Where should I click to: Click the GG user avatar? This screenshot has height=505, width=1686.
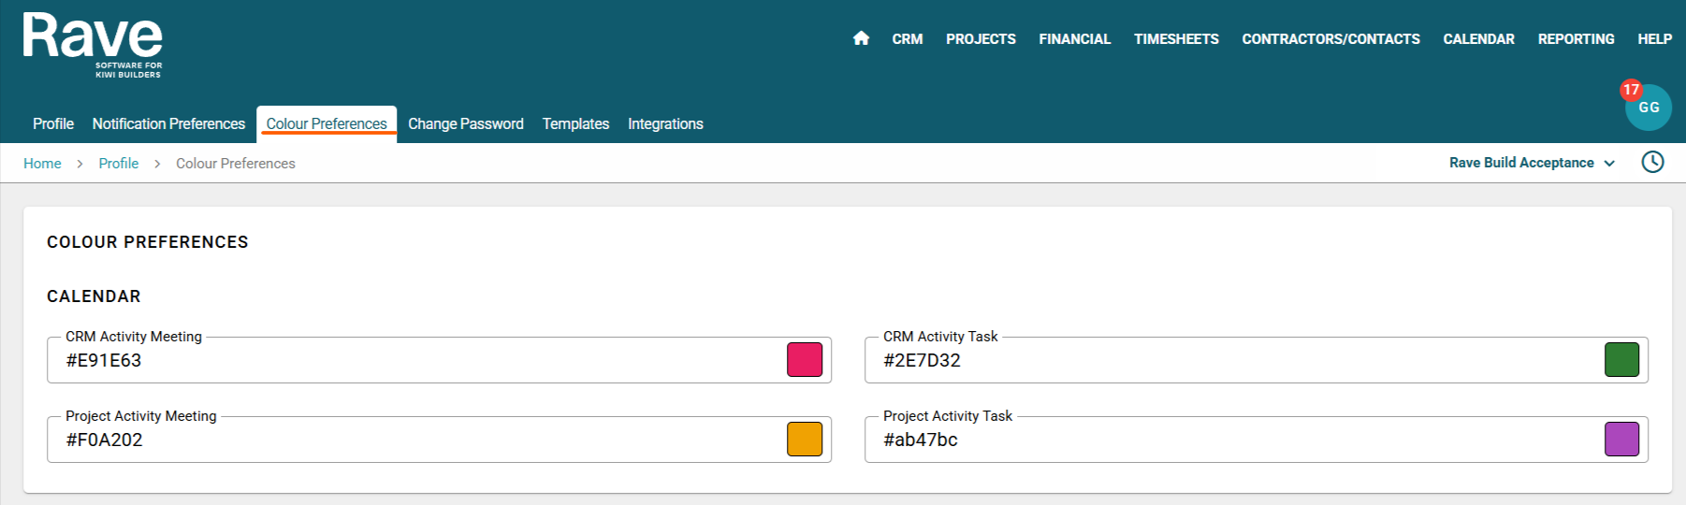point(1648,108)
